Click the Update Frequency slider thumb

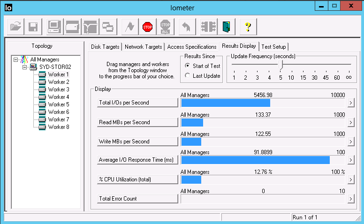281,65
